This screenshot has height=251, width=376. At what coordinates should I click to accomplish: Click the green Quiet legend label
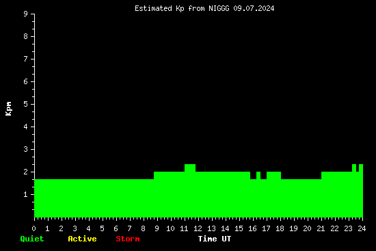click(32, 239)
